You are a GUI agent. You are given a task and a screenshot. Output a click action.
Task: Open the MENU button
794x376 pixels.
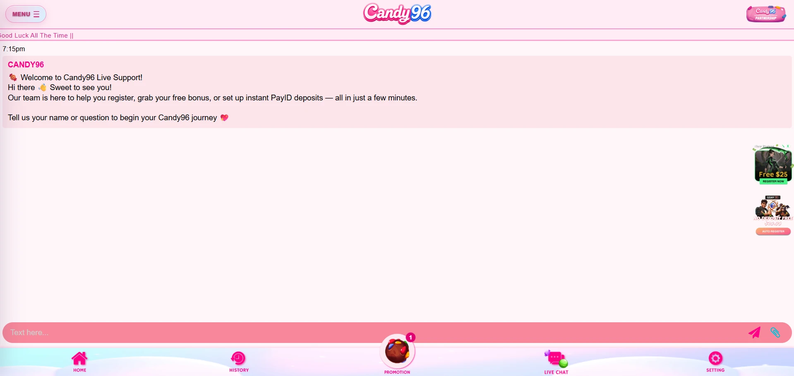tap(26, 14)
